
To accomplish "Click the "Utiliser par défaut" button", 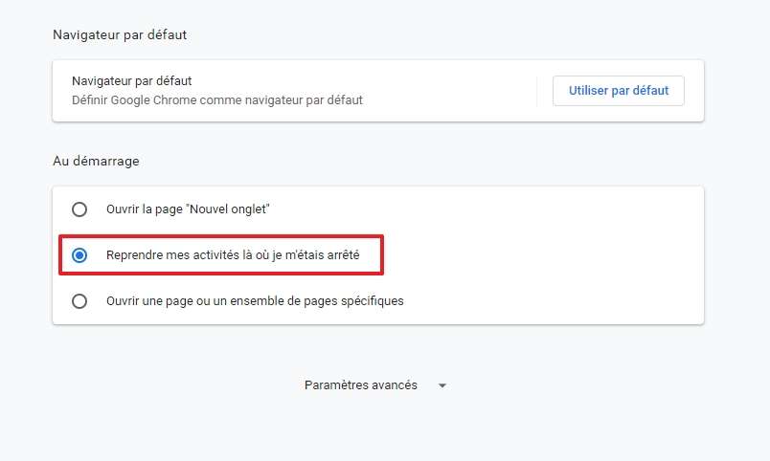I will pos(618,91).
